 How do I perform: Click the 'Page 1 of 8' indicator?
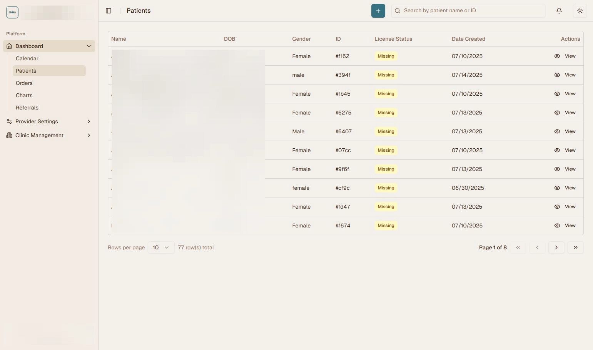(x=493, y=247)
